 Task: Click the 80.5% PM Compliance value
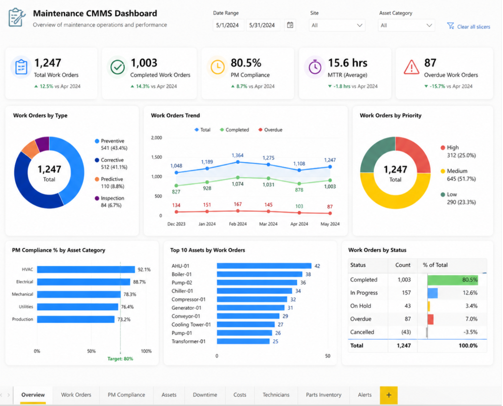point(246,63)
